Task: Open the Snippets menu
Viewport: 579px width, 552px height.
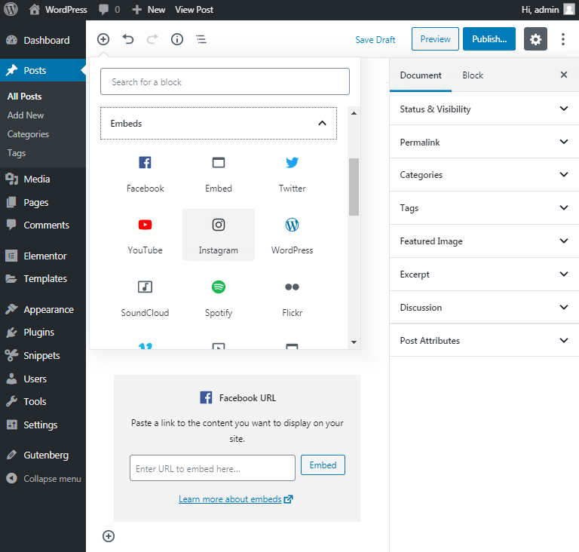Action: pyautogui.click(x=43, y=355)
